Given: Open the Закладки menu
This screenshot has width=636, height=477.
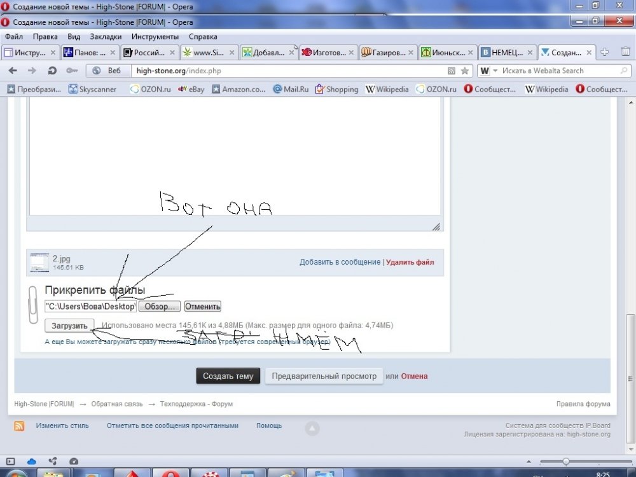Looking at the screenshot, I should [106, 36].
